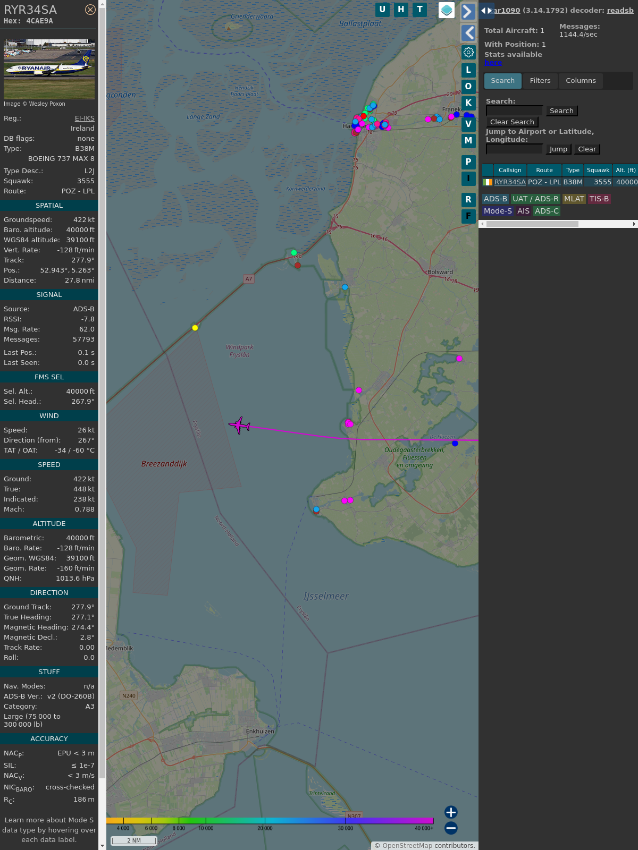
Task: Click the Irish flag in the table row
Action: 488,182
